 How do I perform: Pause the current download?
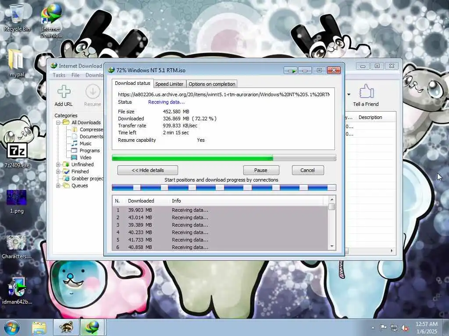[x=261, y=170]
